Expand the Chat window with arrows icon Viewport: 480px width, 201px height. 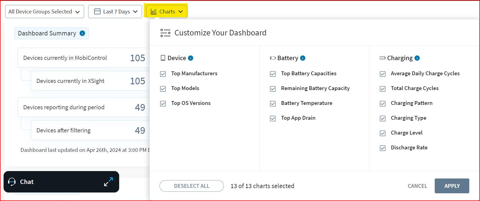[x=108, y=182]
